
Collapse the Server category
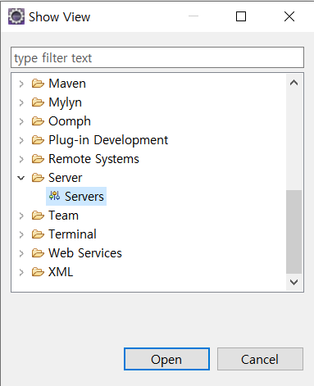click(x=21, y=178)
